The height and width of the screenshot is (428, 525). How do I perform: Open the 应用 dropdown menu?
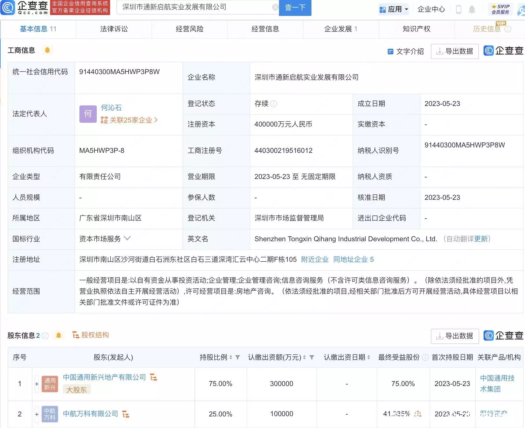tap(394, 10)
